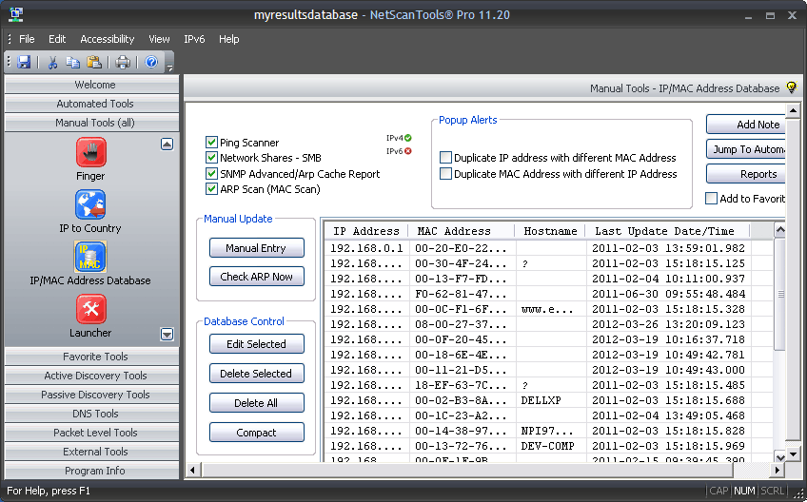Sort table by MAC Address column header
Image resolution: width=807 pixels, height=502 pixels.
(462, 231)
